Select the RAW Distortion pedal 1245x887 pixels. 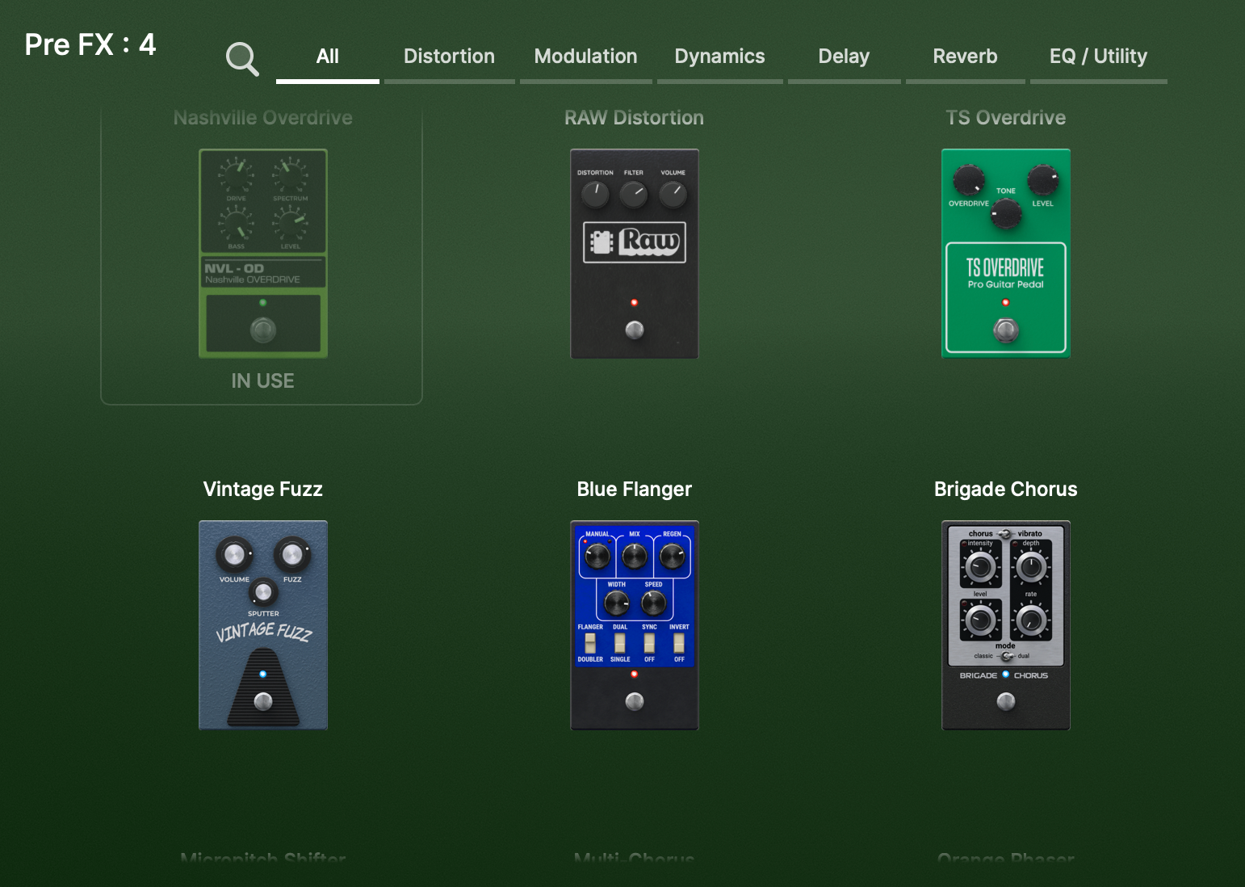pos(634,253)
